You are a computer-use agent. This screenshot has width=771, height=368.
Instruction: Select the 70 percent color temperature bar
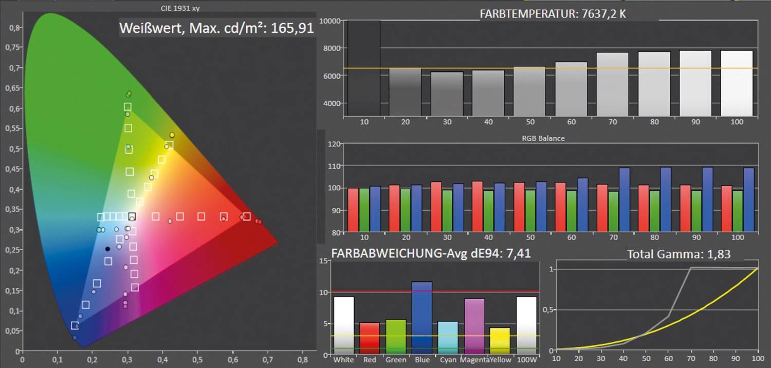[x=612, y=84]
